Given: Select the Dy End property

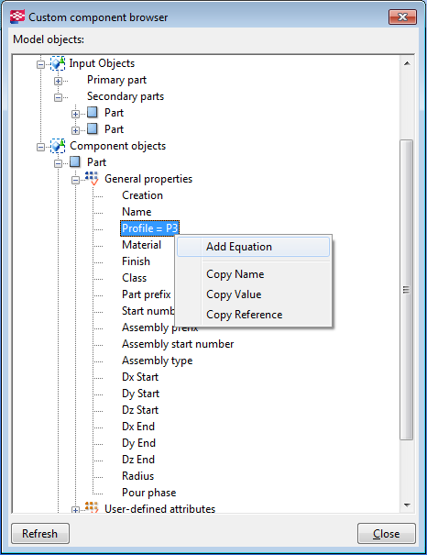Looking at the screenshot, I should (138, 443).
